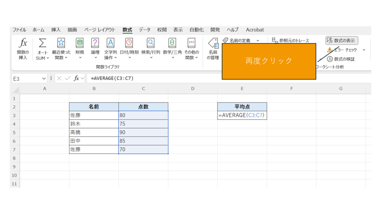Expand the 最近使った関数 dropdown
The image size is (381, 214).
pos(61,58)
